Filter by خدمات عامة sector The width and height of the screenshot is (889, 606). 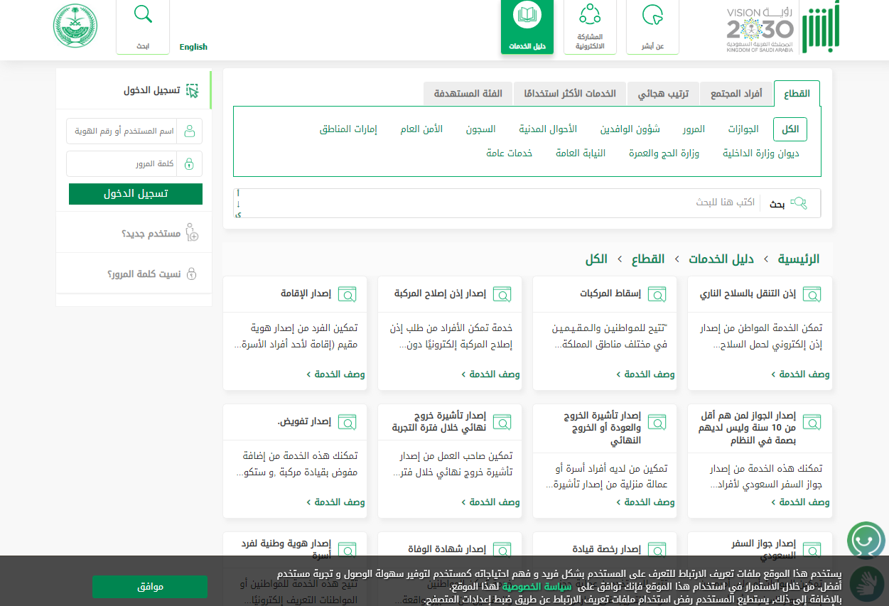point(510,153)
